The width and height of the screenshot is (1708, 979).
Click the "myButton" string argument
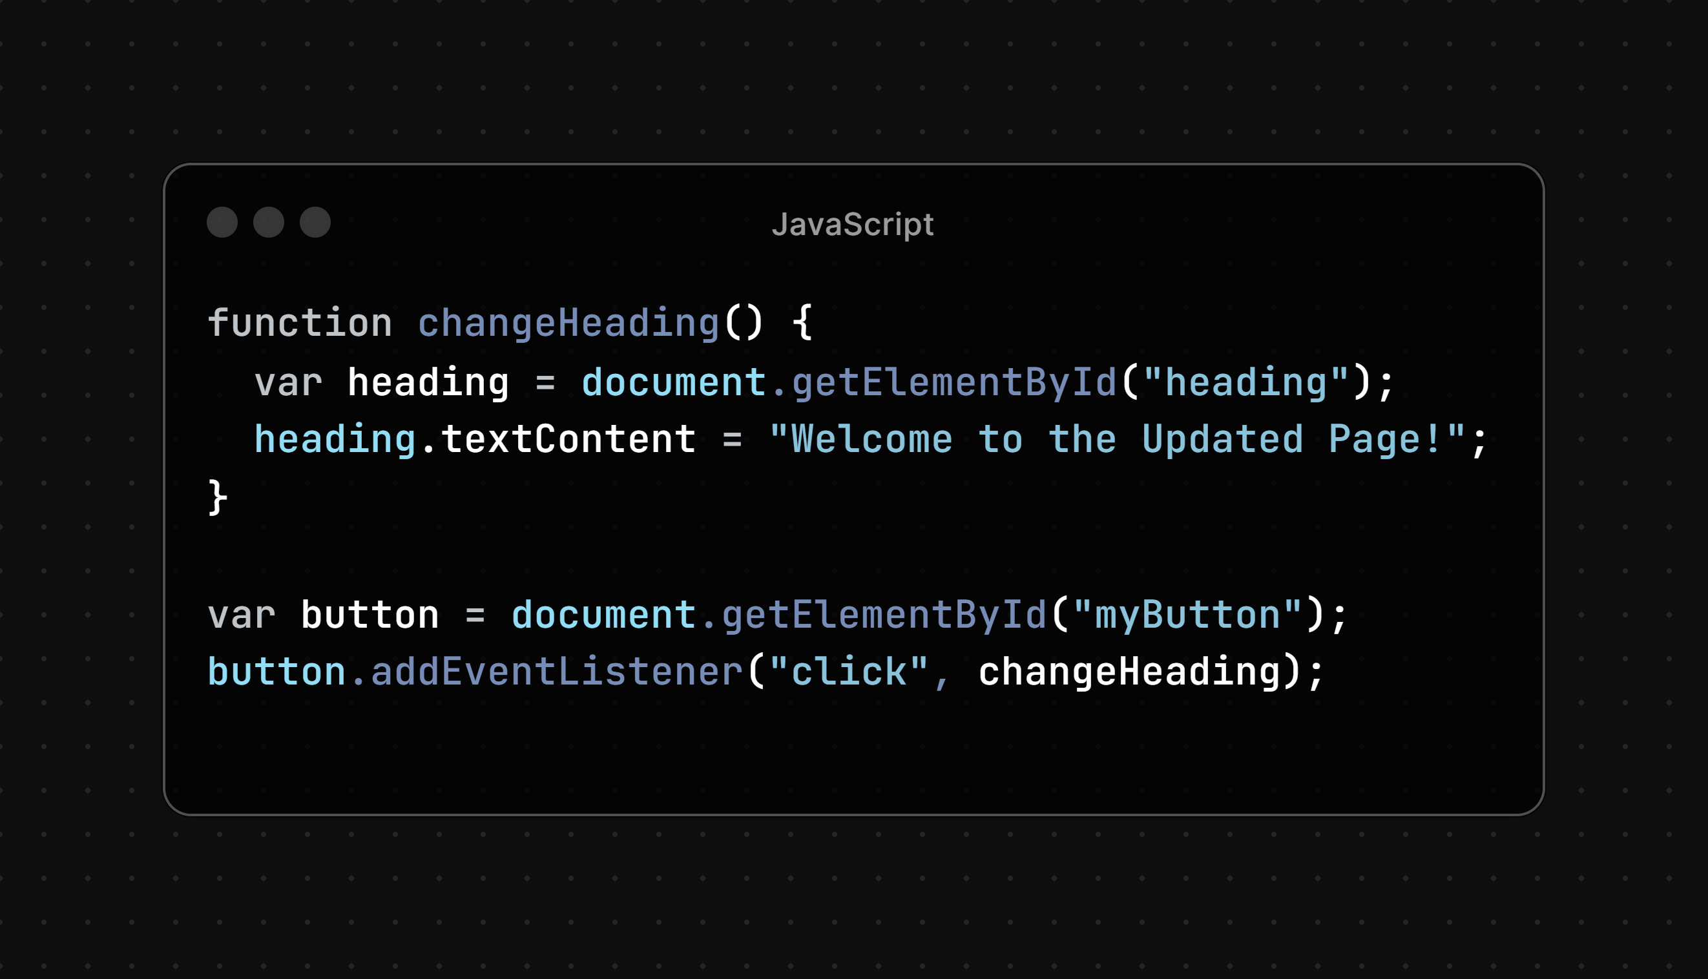(1187, 615)
